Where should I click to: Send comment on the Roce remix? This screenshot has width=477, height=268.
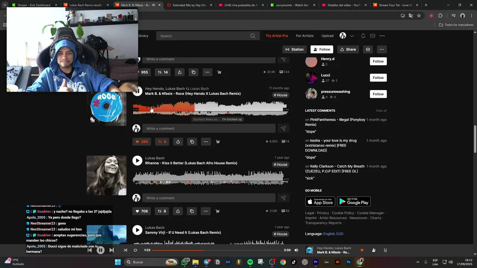[283, 128]
